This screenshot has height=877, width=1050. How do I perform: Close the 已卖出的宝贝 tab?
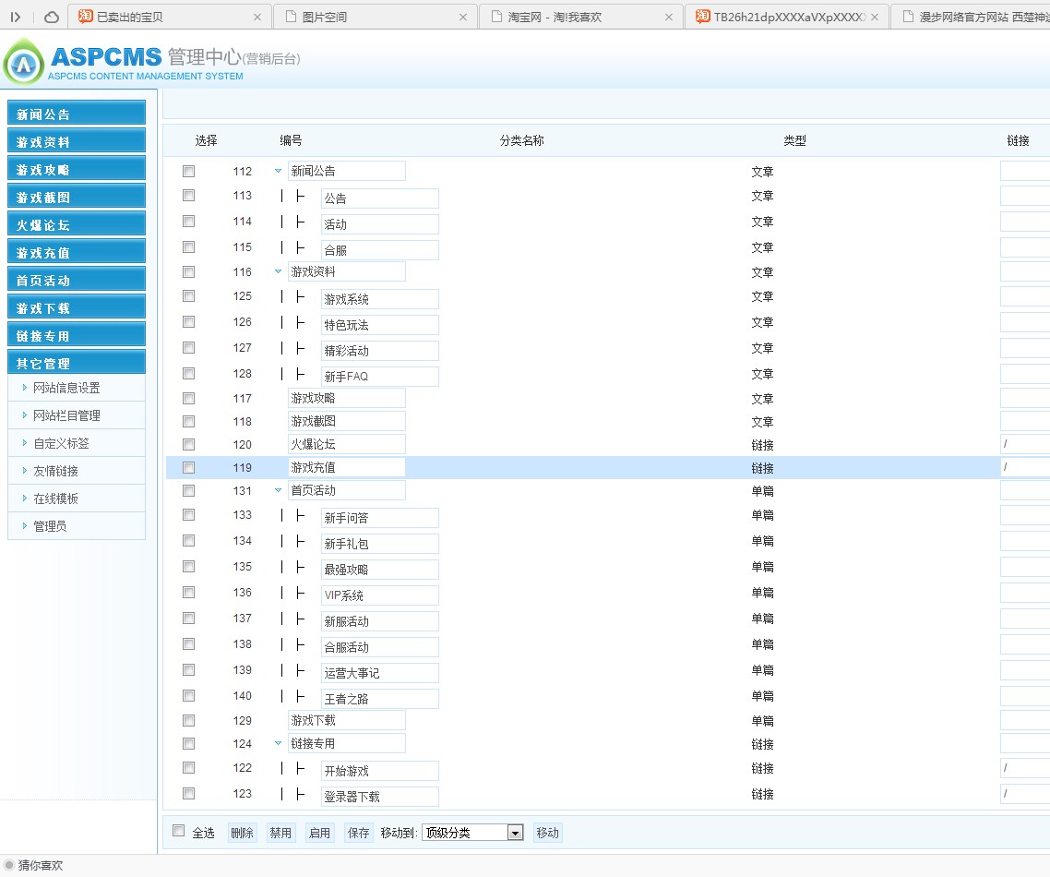pos(257,18)
